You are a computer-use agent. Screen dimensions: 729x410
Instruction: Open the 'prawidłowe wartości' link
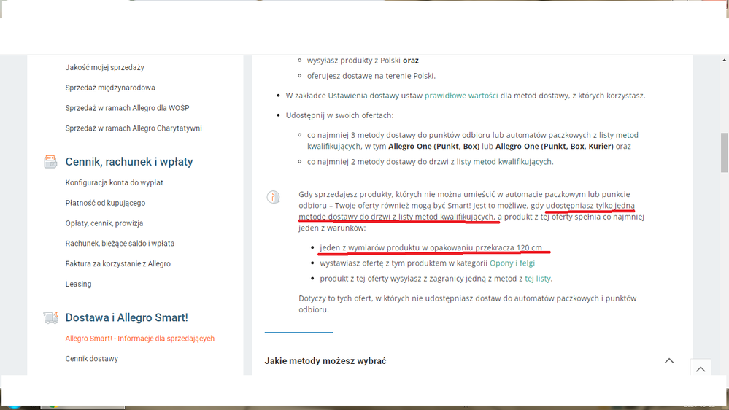coord(461,96)
